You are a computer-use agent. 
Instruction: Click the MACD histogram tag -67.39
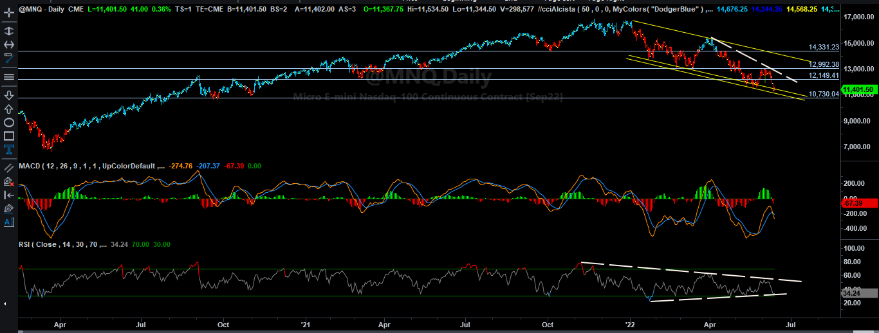(860, 203)
